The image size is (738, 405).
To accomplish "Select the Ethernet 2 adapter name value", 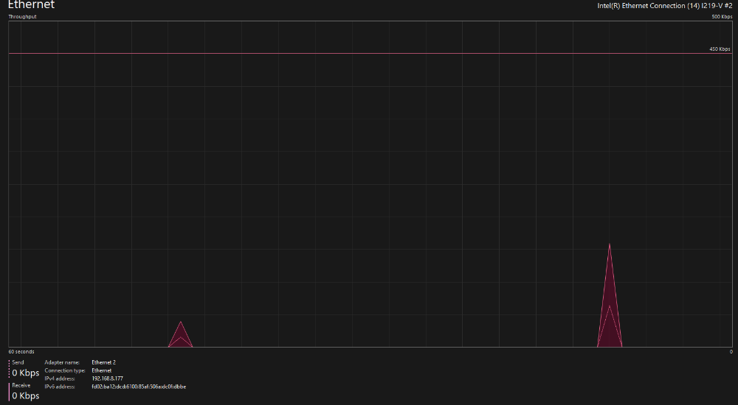I will point(103,363).
